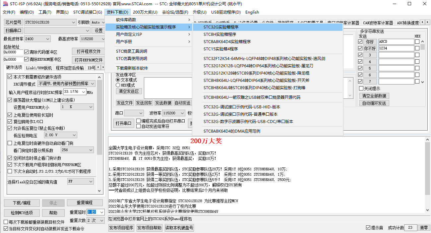
Task: Open 最高波特率 115200 dropdown
Action: tap(92, 39)
